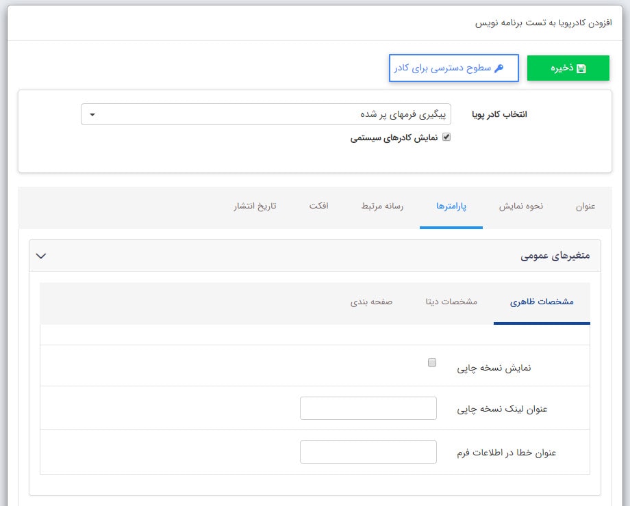Switch to the عنوان tab
The height and width of the screenshot is (506, 630).
coord(585,207)
